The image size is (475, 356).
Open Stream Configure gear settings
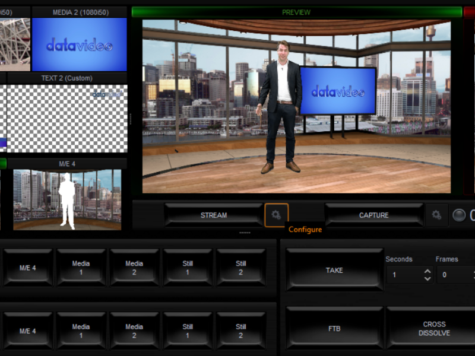[x=276, y=215]
